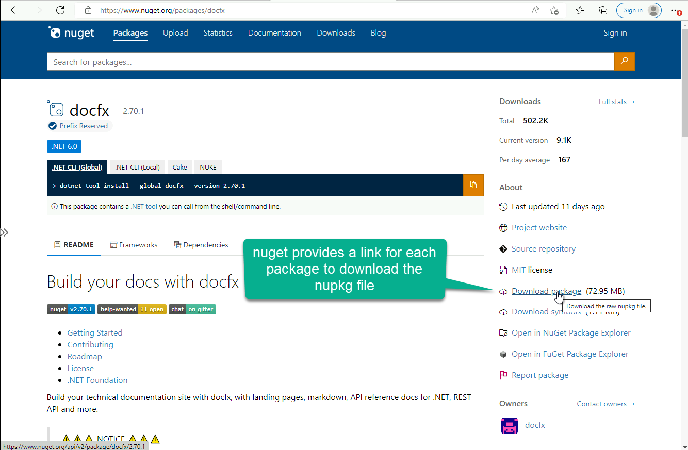The height and width of the screenshot is (450, 688).
Task: Click the Download package cloud icon
Action: pyautogui.click(x=503, y=291)
